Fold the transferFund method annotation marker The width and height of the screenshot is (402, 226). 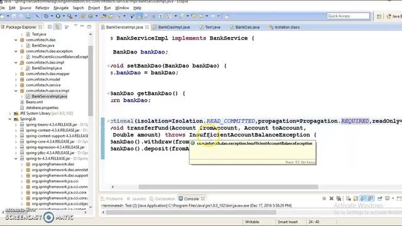point(108,121)
